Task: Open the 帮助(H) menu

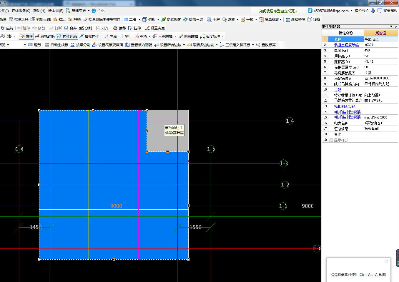Action: click(x=39, y=11)
